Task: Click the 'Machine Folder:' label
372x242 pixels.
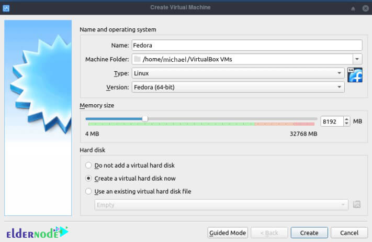Action: pyautogui.click(x=107, y=59)
